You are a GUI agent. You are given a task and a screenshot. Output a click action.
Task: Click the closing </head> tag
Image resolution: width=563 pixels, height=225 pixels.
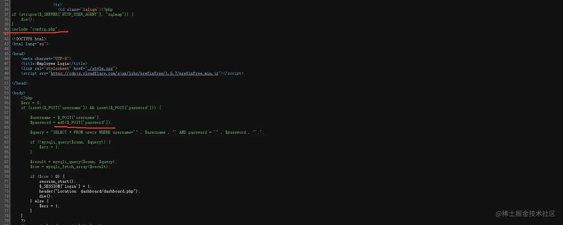click(20, 83)
